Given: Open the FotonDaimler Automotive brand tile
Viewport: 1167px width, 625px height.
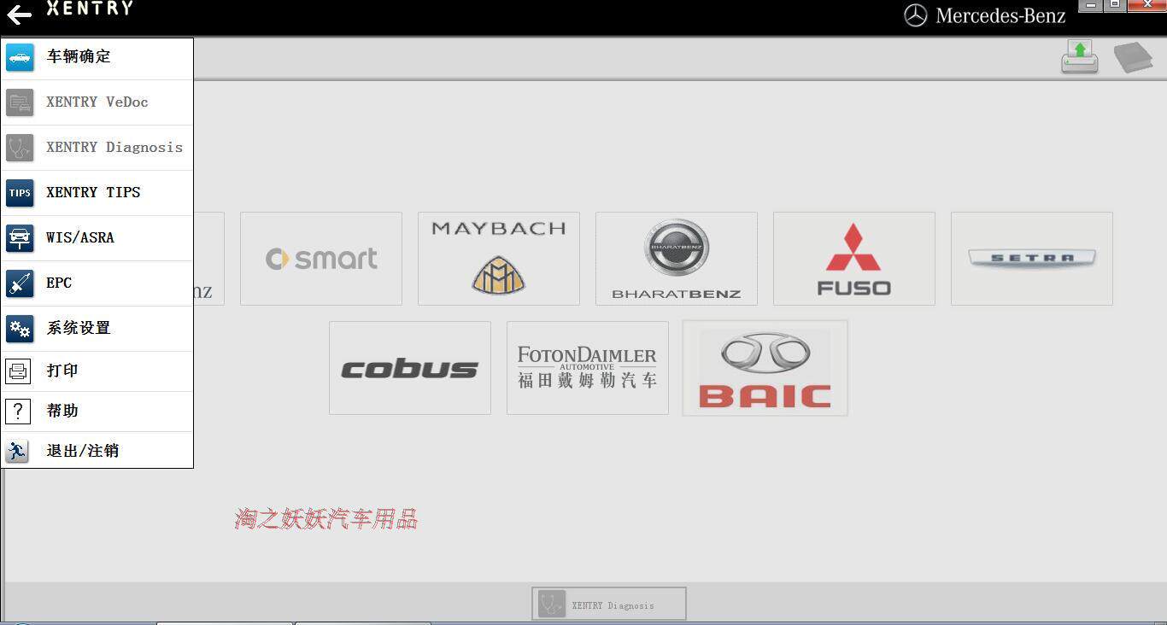Looking at the screenshot, I should (588, 368).
